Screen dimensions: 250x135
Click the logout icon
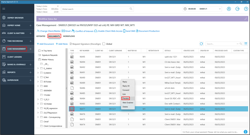[238, 9]
